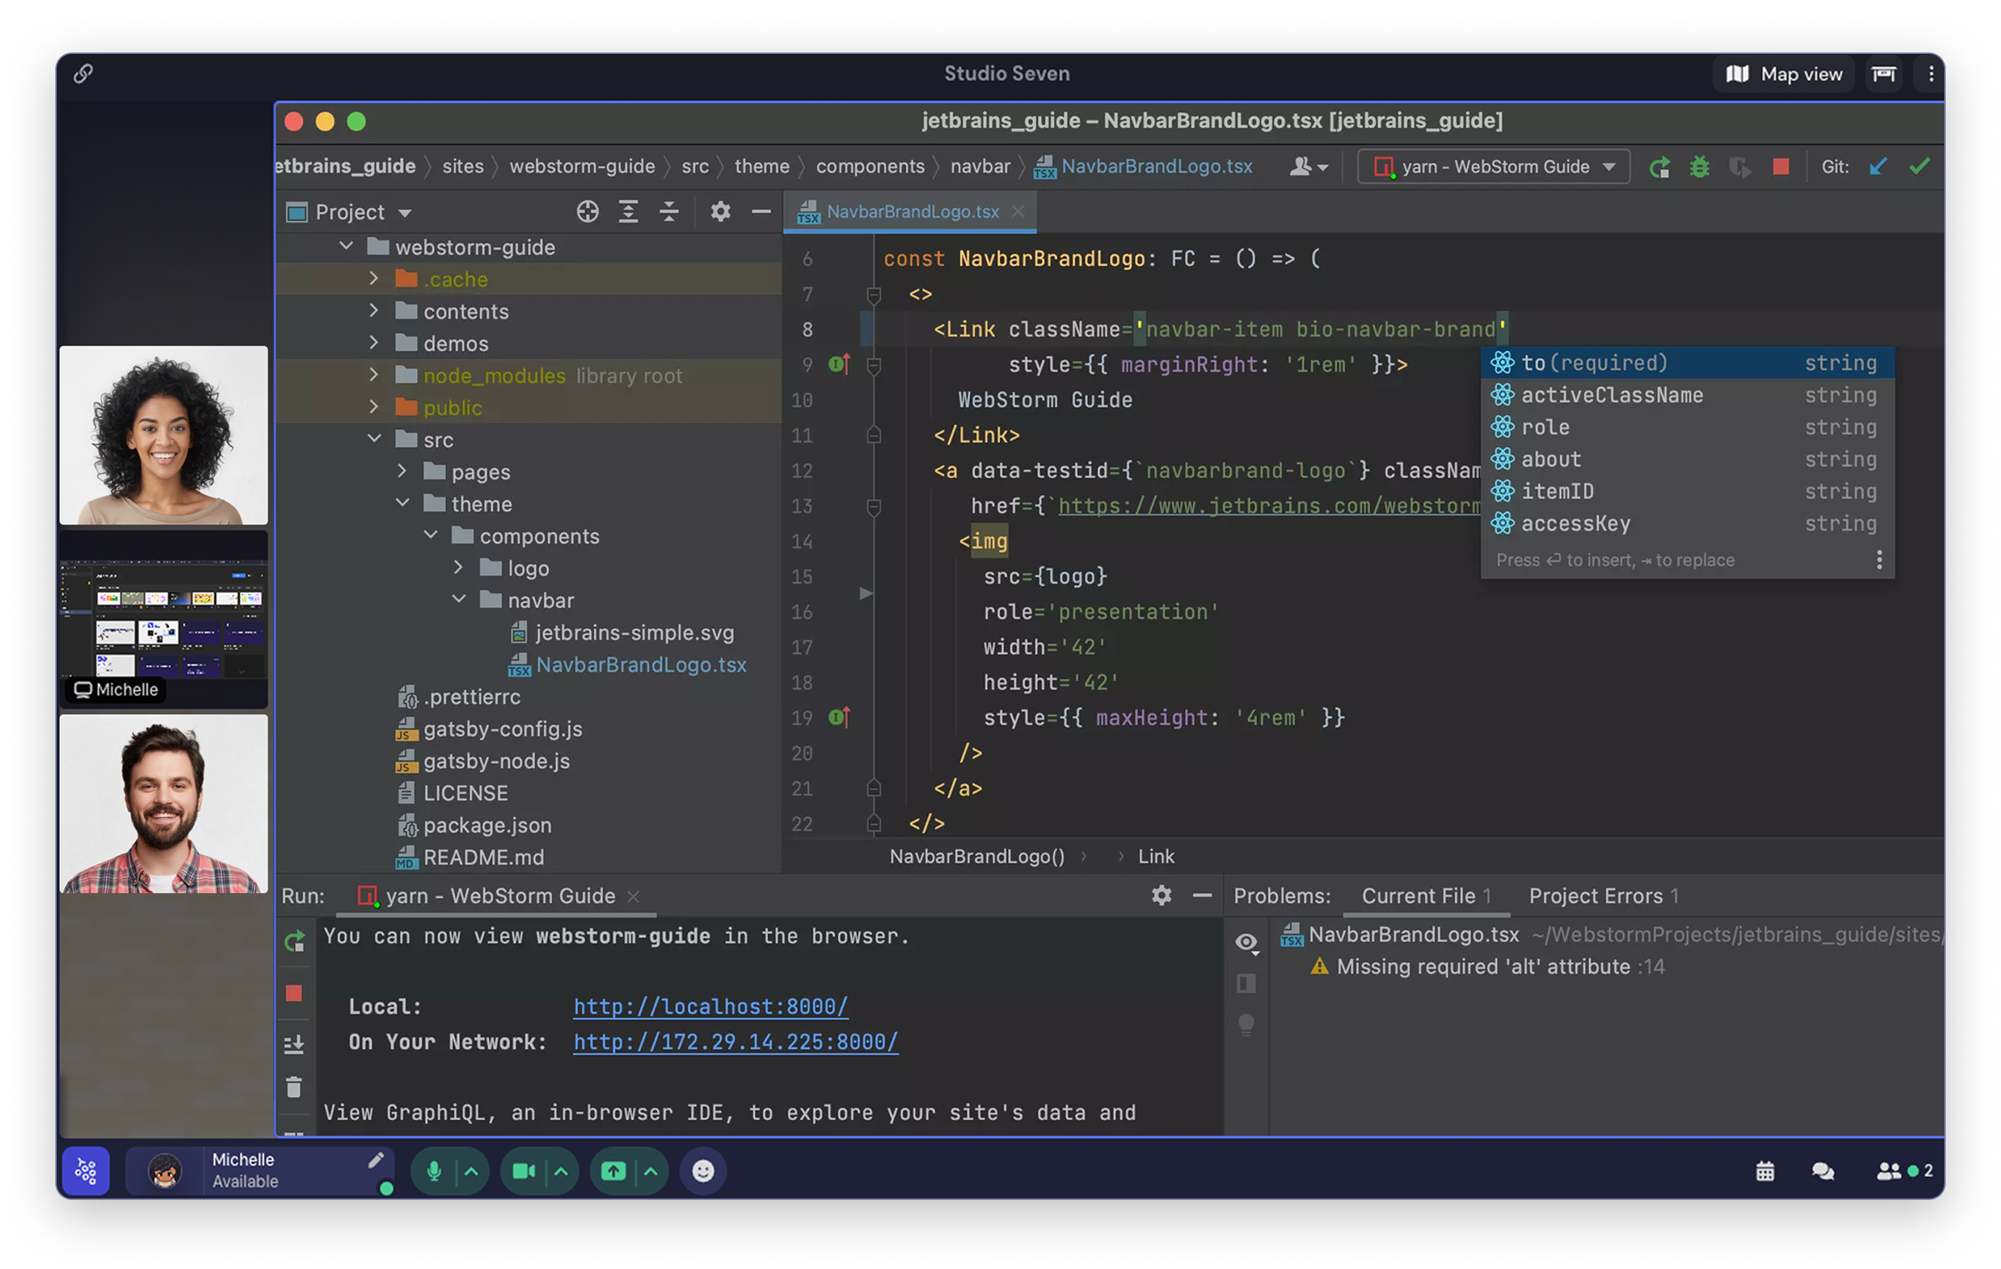The height and width of the screenshot is (1269, 2001).
Task: Copy meeting link icon in Studio Seven header
Action: pos(83,74)
